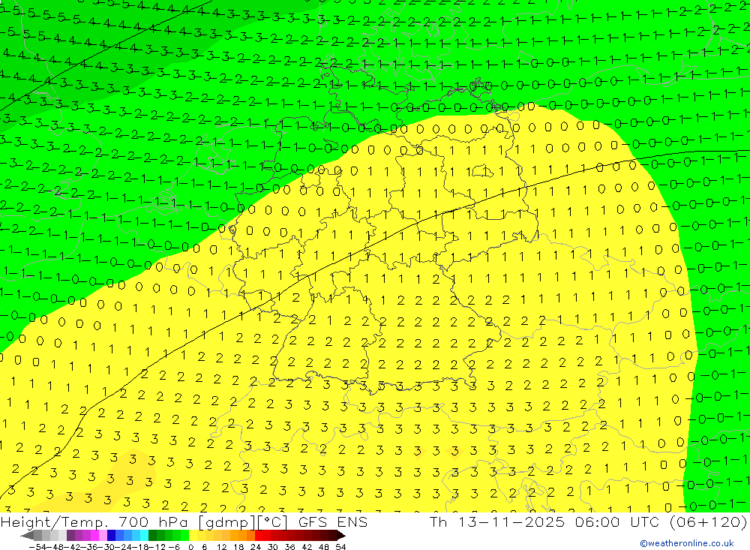
Task: Click the 0 label on the color scale
Action: [190, 547]
